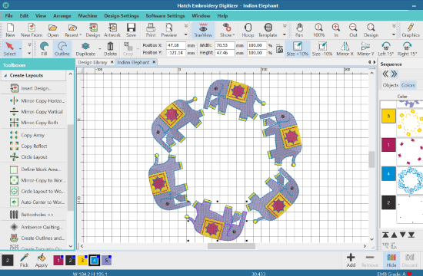Click the Size +10% icon
Screen dimensions: 423x276
coord(298,49)
